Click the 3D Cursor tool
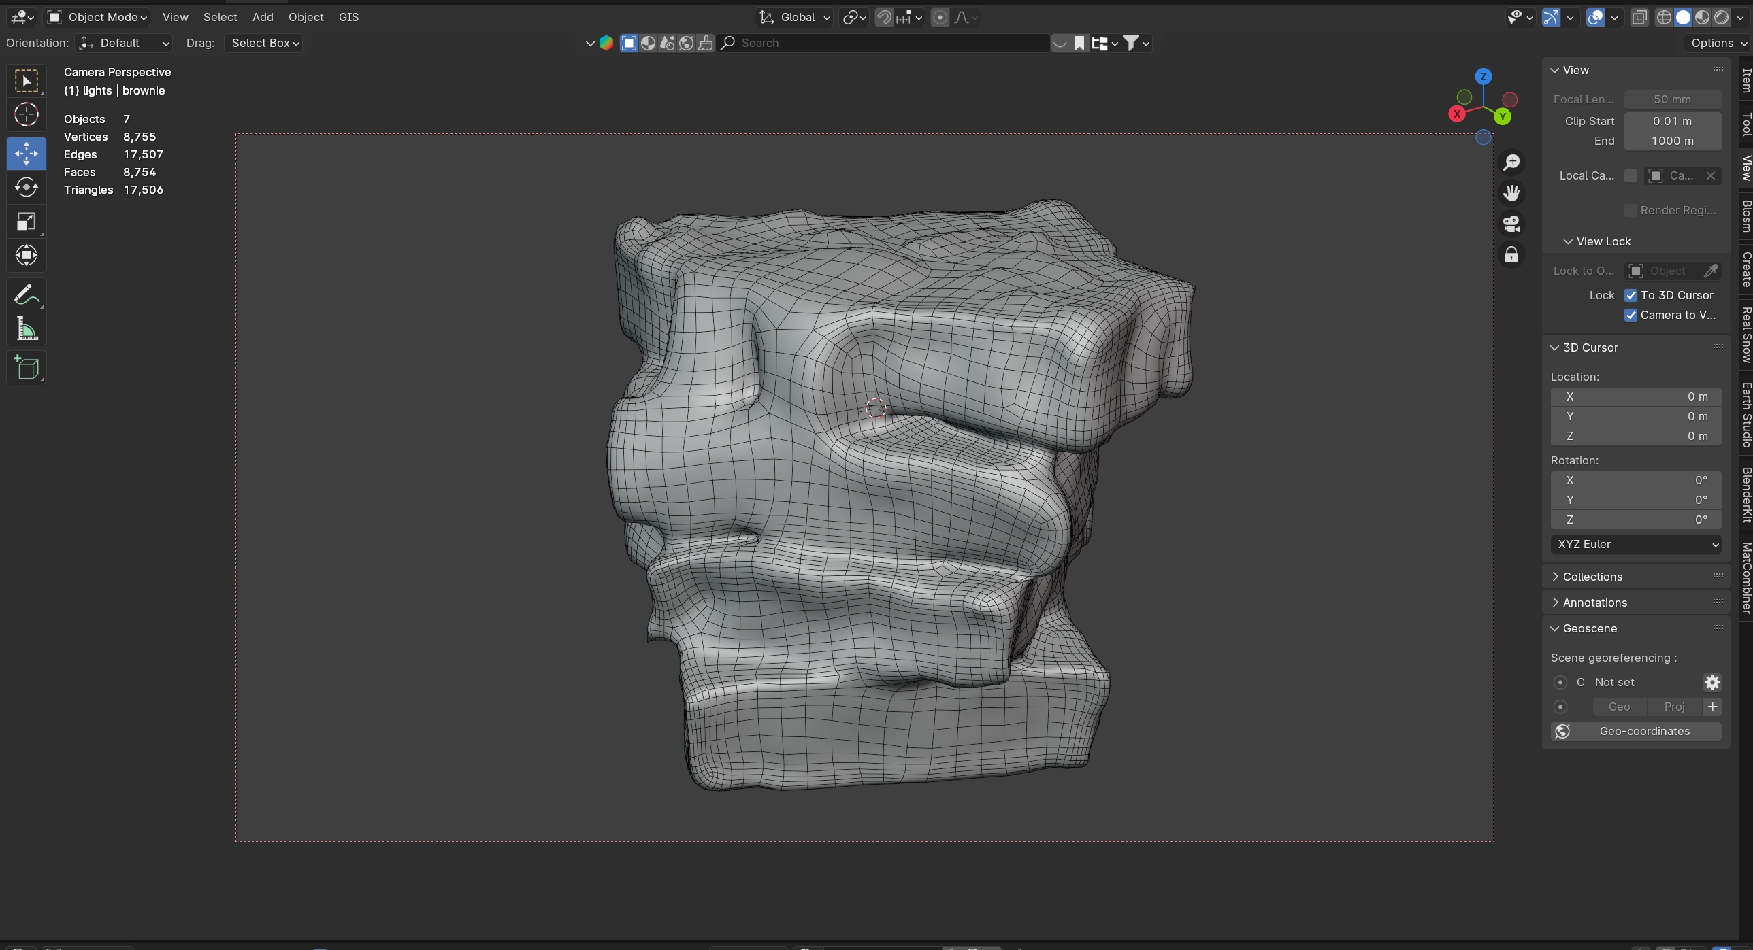 click(x=27, y=115)
